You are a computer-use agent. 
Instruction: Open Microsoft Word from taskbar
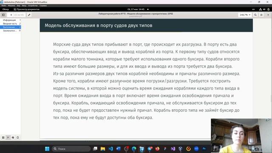click(x=119, y=149)
